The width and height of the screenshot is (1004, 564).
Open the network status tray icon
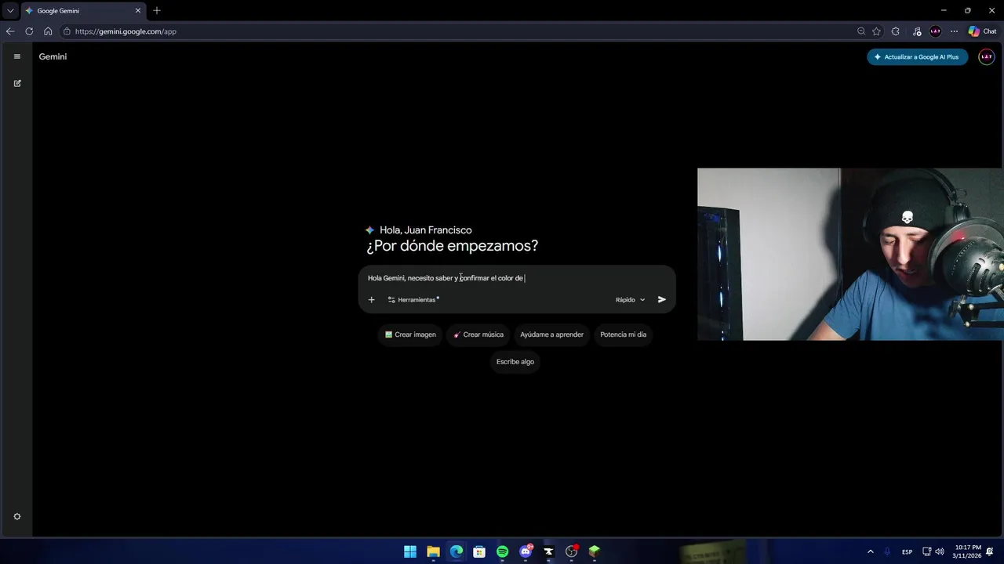pyautogui.click(x=926, y=551)
